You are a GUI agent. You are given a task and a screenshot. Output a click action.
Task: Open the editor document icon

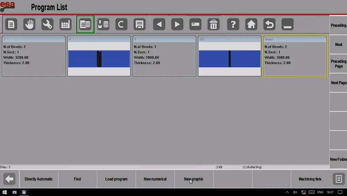tap(11, 24)
